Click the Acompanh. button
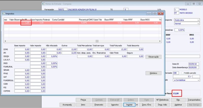This screenshot has height=108, width=203. 67,105
